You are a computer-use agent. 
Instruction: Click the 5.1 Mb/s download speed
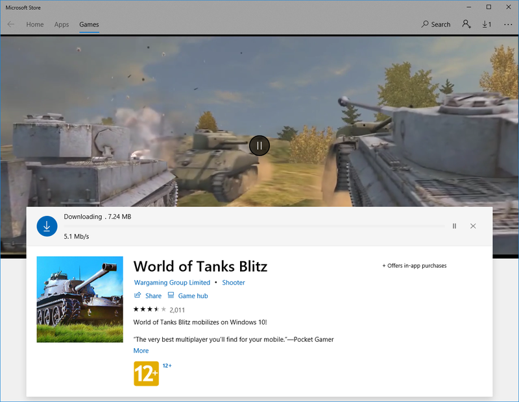click(77, 236)
